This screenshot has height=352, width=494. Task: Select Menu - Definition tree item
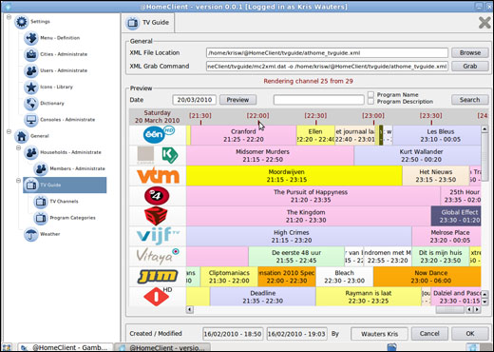60,38
